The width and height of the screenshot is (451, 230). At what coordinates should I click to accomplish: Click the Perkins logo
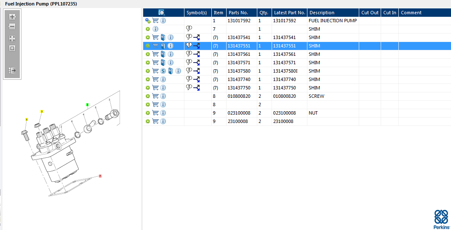pos(441,219)
